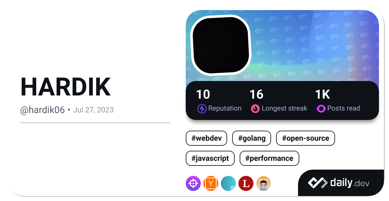Image resolution: width=389 pixels, height=201 pixels.
Task: Select the #webdev tag
Action: tap(206, 138)
